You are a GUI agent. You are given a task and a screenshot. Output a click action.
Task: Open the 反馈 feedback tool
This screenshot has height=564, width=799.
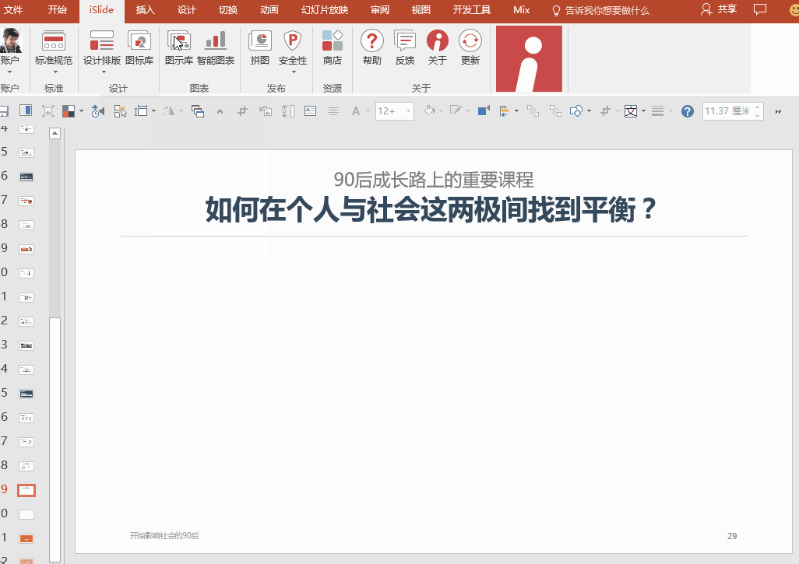tap(405, 47)
